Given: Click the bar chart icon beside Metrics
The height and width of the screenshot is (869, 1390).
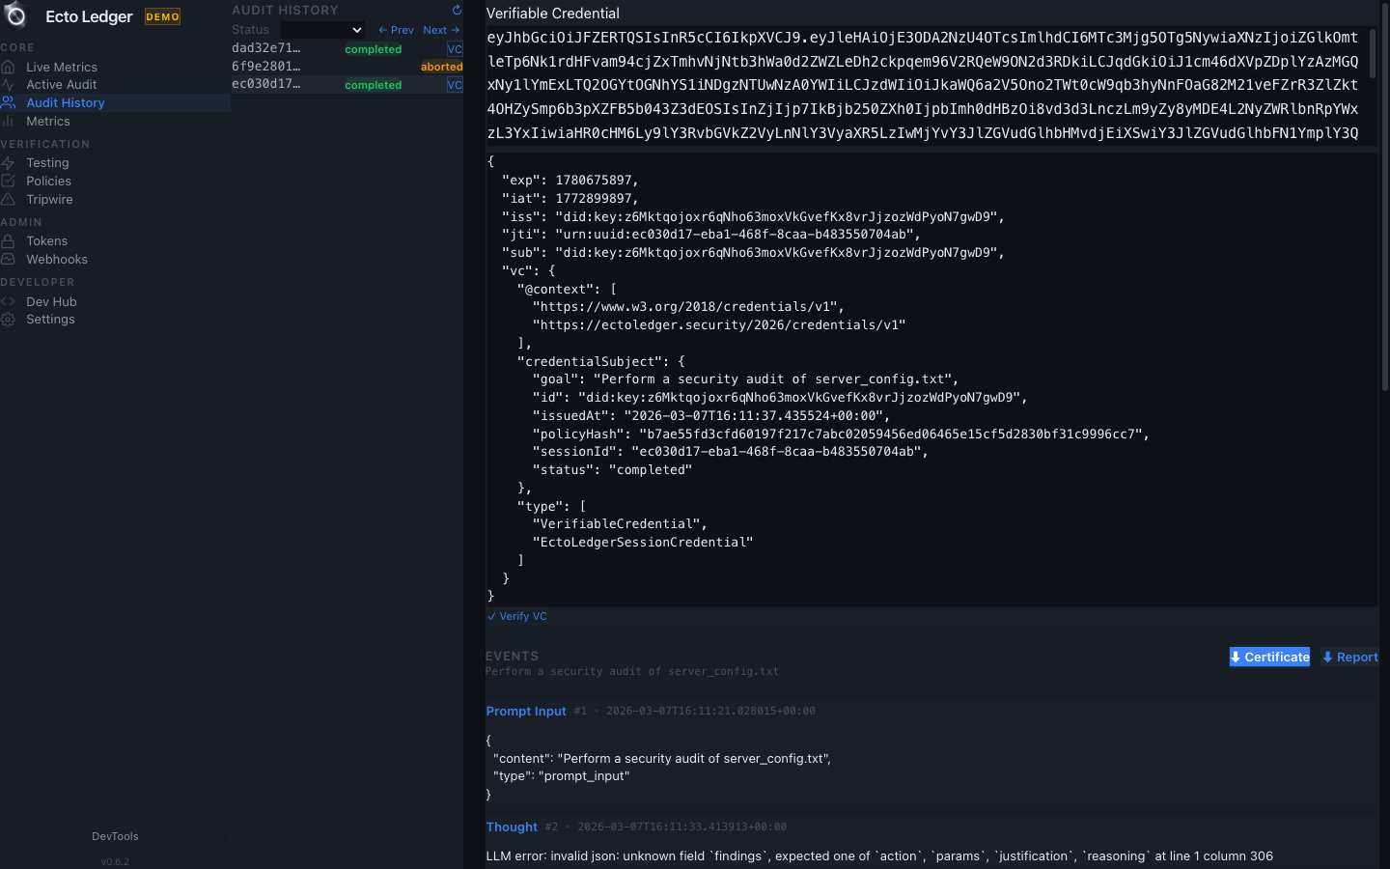Looking at the screenshot, I should point(8,122).
